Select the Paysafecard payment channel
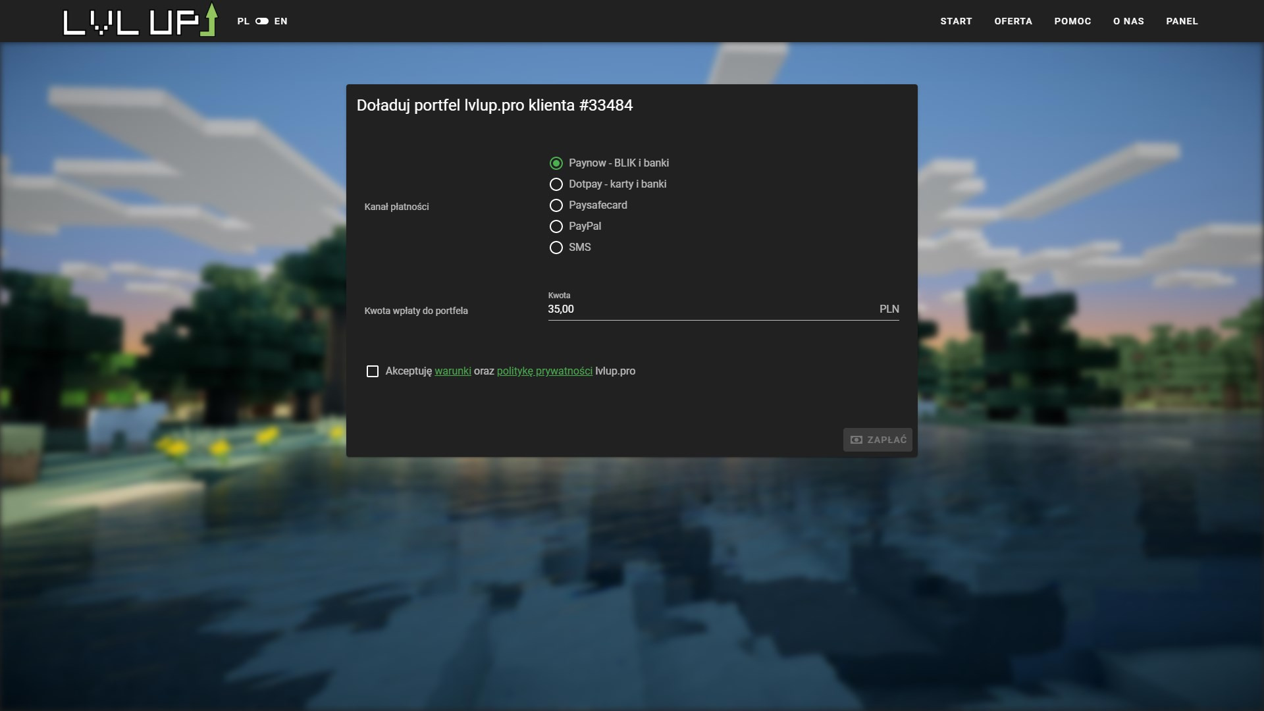The height and width of the screenshot is (711, 1264). 556,205
